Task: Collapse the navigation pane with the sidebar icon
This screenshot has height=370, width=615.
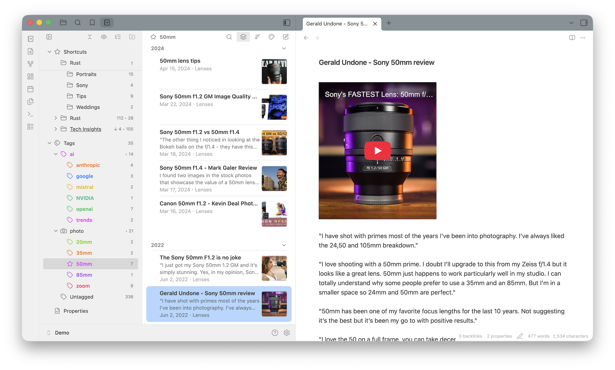Action: pos(49,37)
